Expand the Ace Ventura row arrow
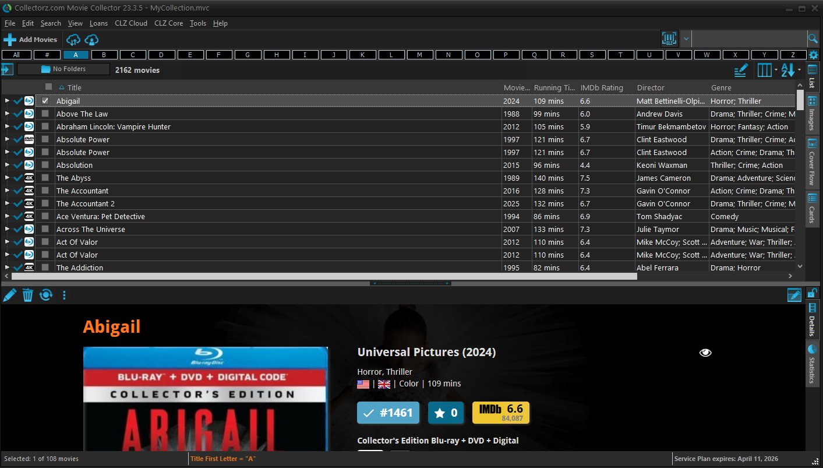This screenshot has height=468, width=823. point(7,216)
